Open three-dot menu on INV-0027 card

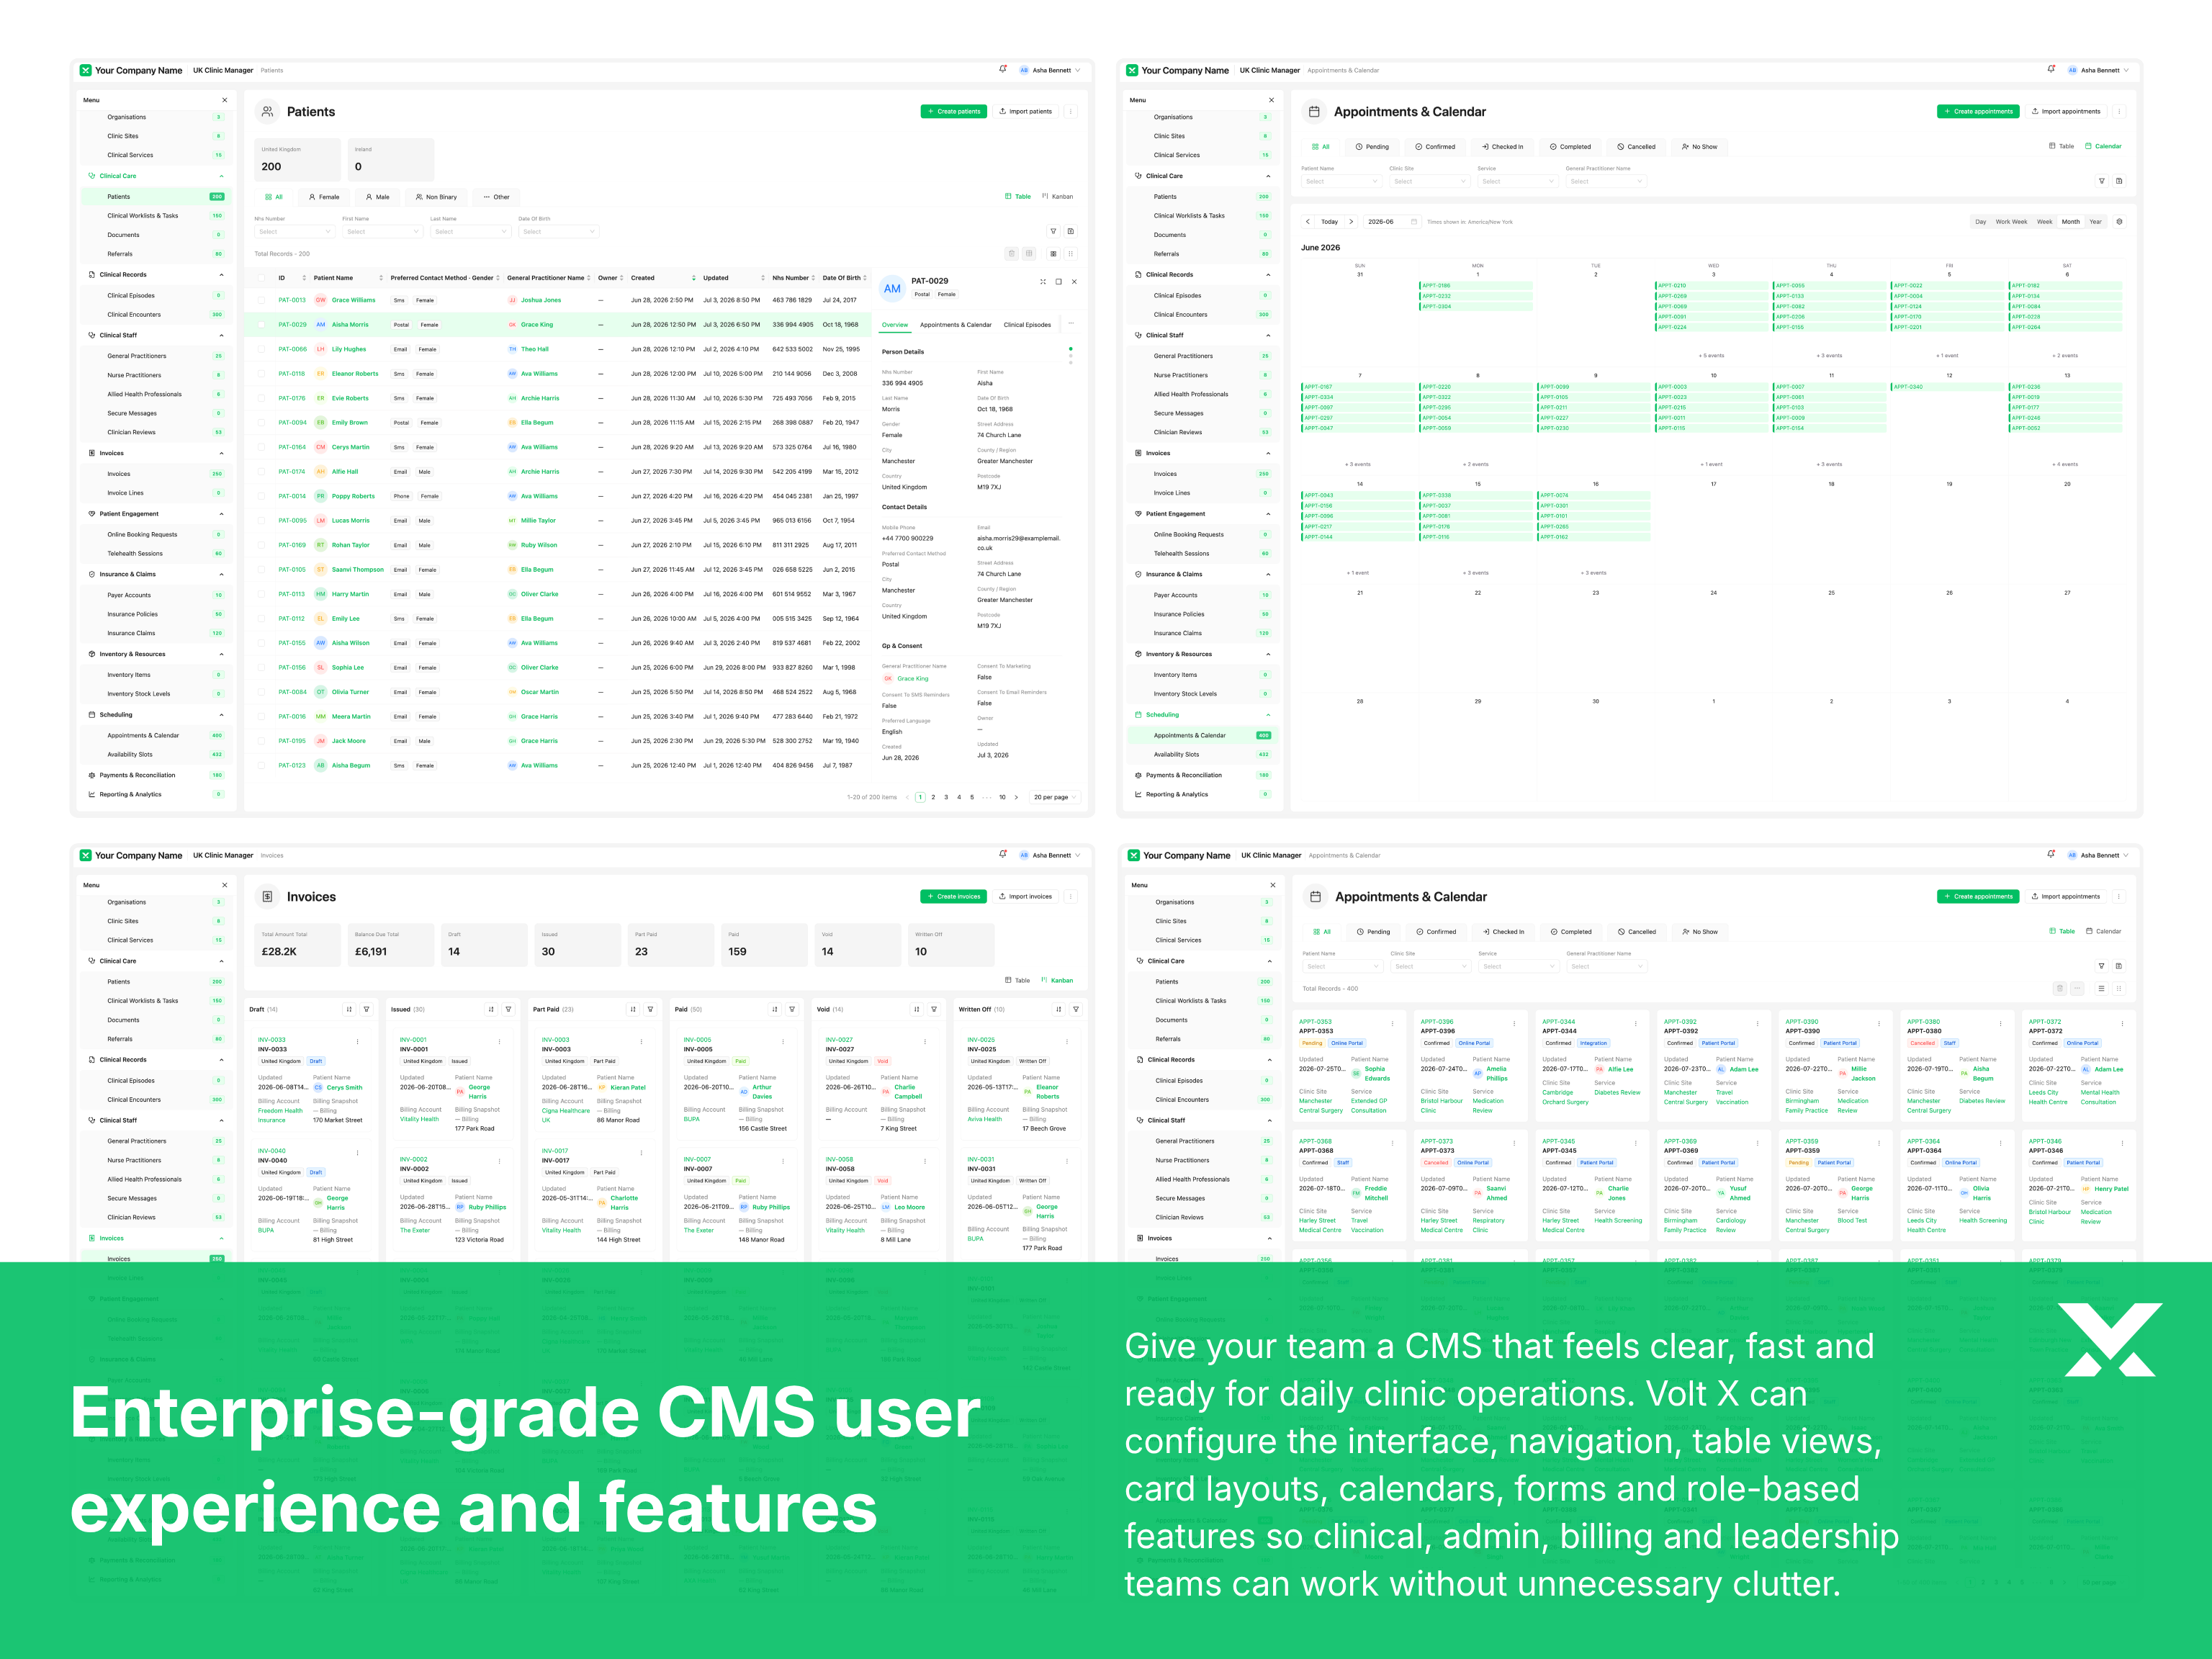tap(925, 1041)
